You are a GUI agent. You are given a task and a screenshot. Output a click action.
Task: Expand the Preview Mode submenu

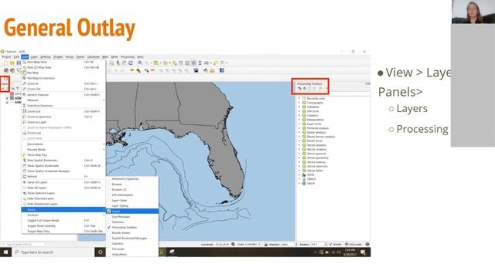(x=63, y=149)
